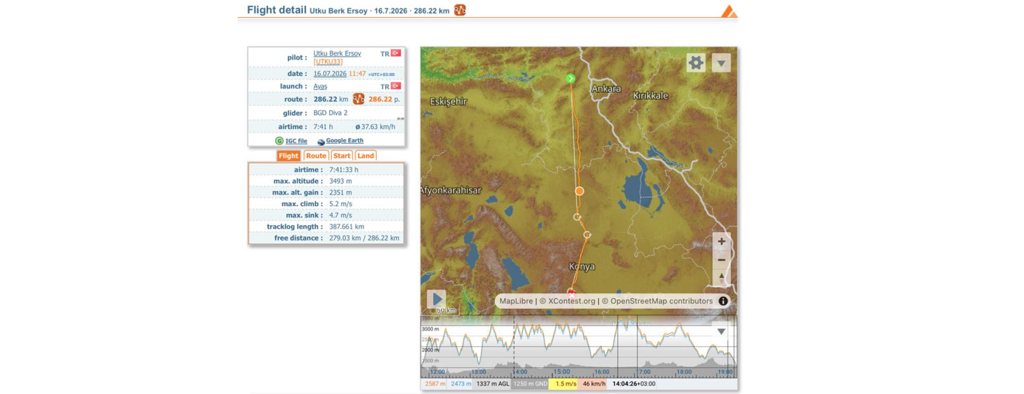Click the ø 37.63 km/h average speed
Viewport: 1024px width, 394px height.
click(x=375, y=127)
